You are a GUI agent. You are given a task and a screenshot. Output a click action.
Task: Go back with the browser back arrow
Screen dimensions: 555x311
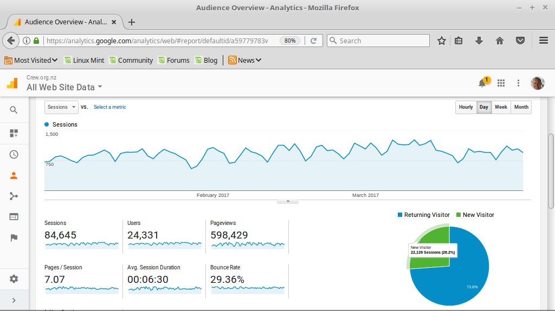(11, 41)
